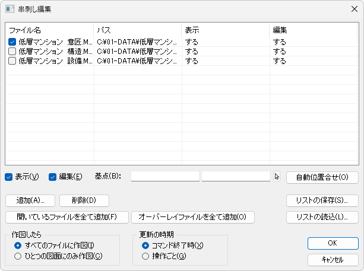Click the 自動位置合せ(O) button
Image resolution: width=364 pixels, height=271 pixels.
tap(322, 177)
